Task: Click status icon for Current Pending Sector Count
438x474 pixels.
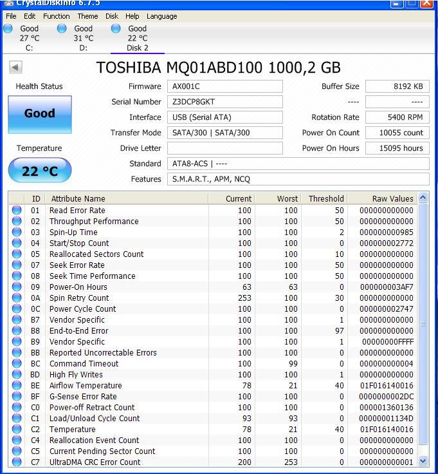Action: coord(17,451)
